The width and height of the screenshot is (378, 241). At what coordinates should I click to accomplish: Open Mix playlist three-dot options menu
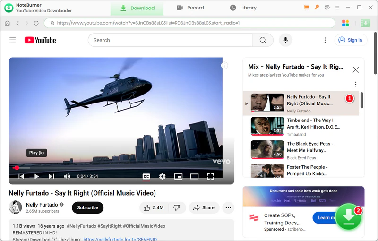click(356, 84)
